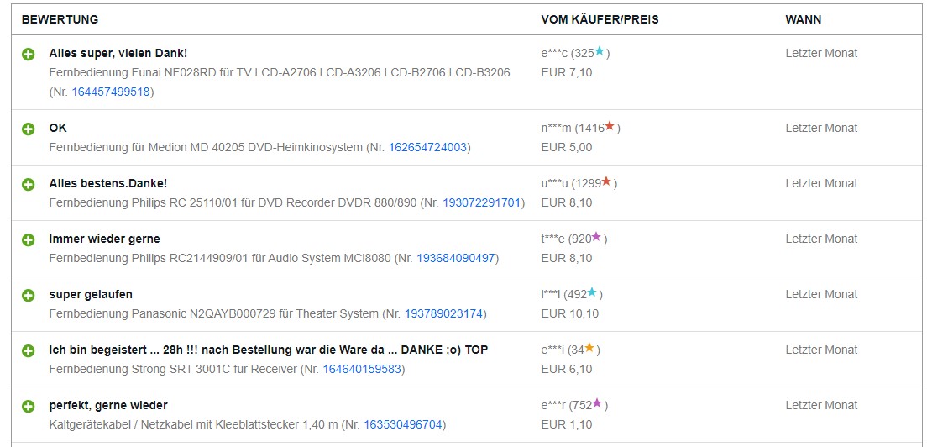
Task: Open item number 164457499518 link
Action: click(x=111, y=92)
